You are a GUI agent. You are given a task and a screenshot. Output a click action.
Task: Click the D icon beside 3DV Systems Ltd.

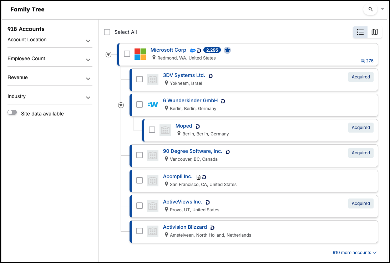pyautogui.click(x=211, y=76)
